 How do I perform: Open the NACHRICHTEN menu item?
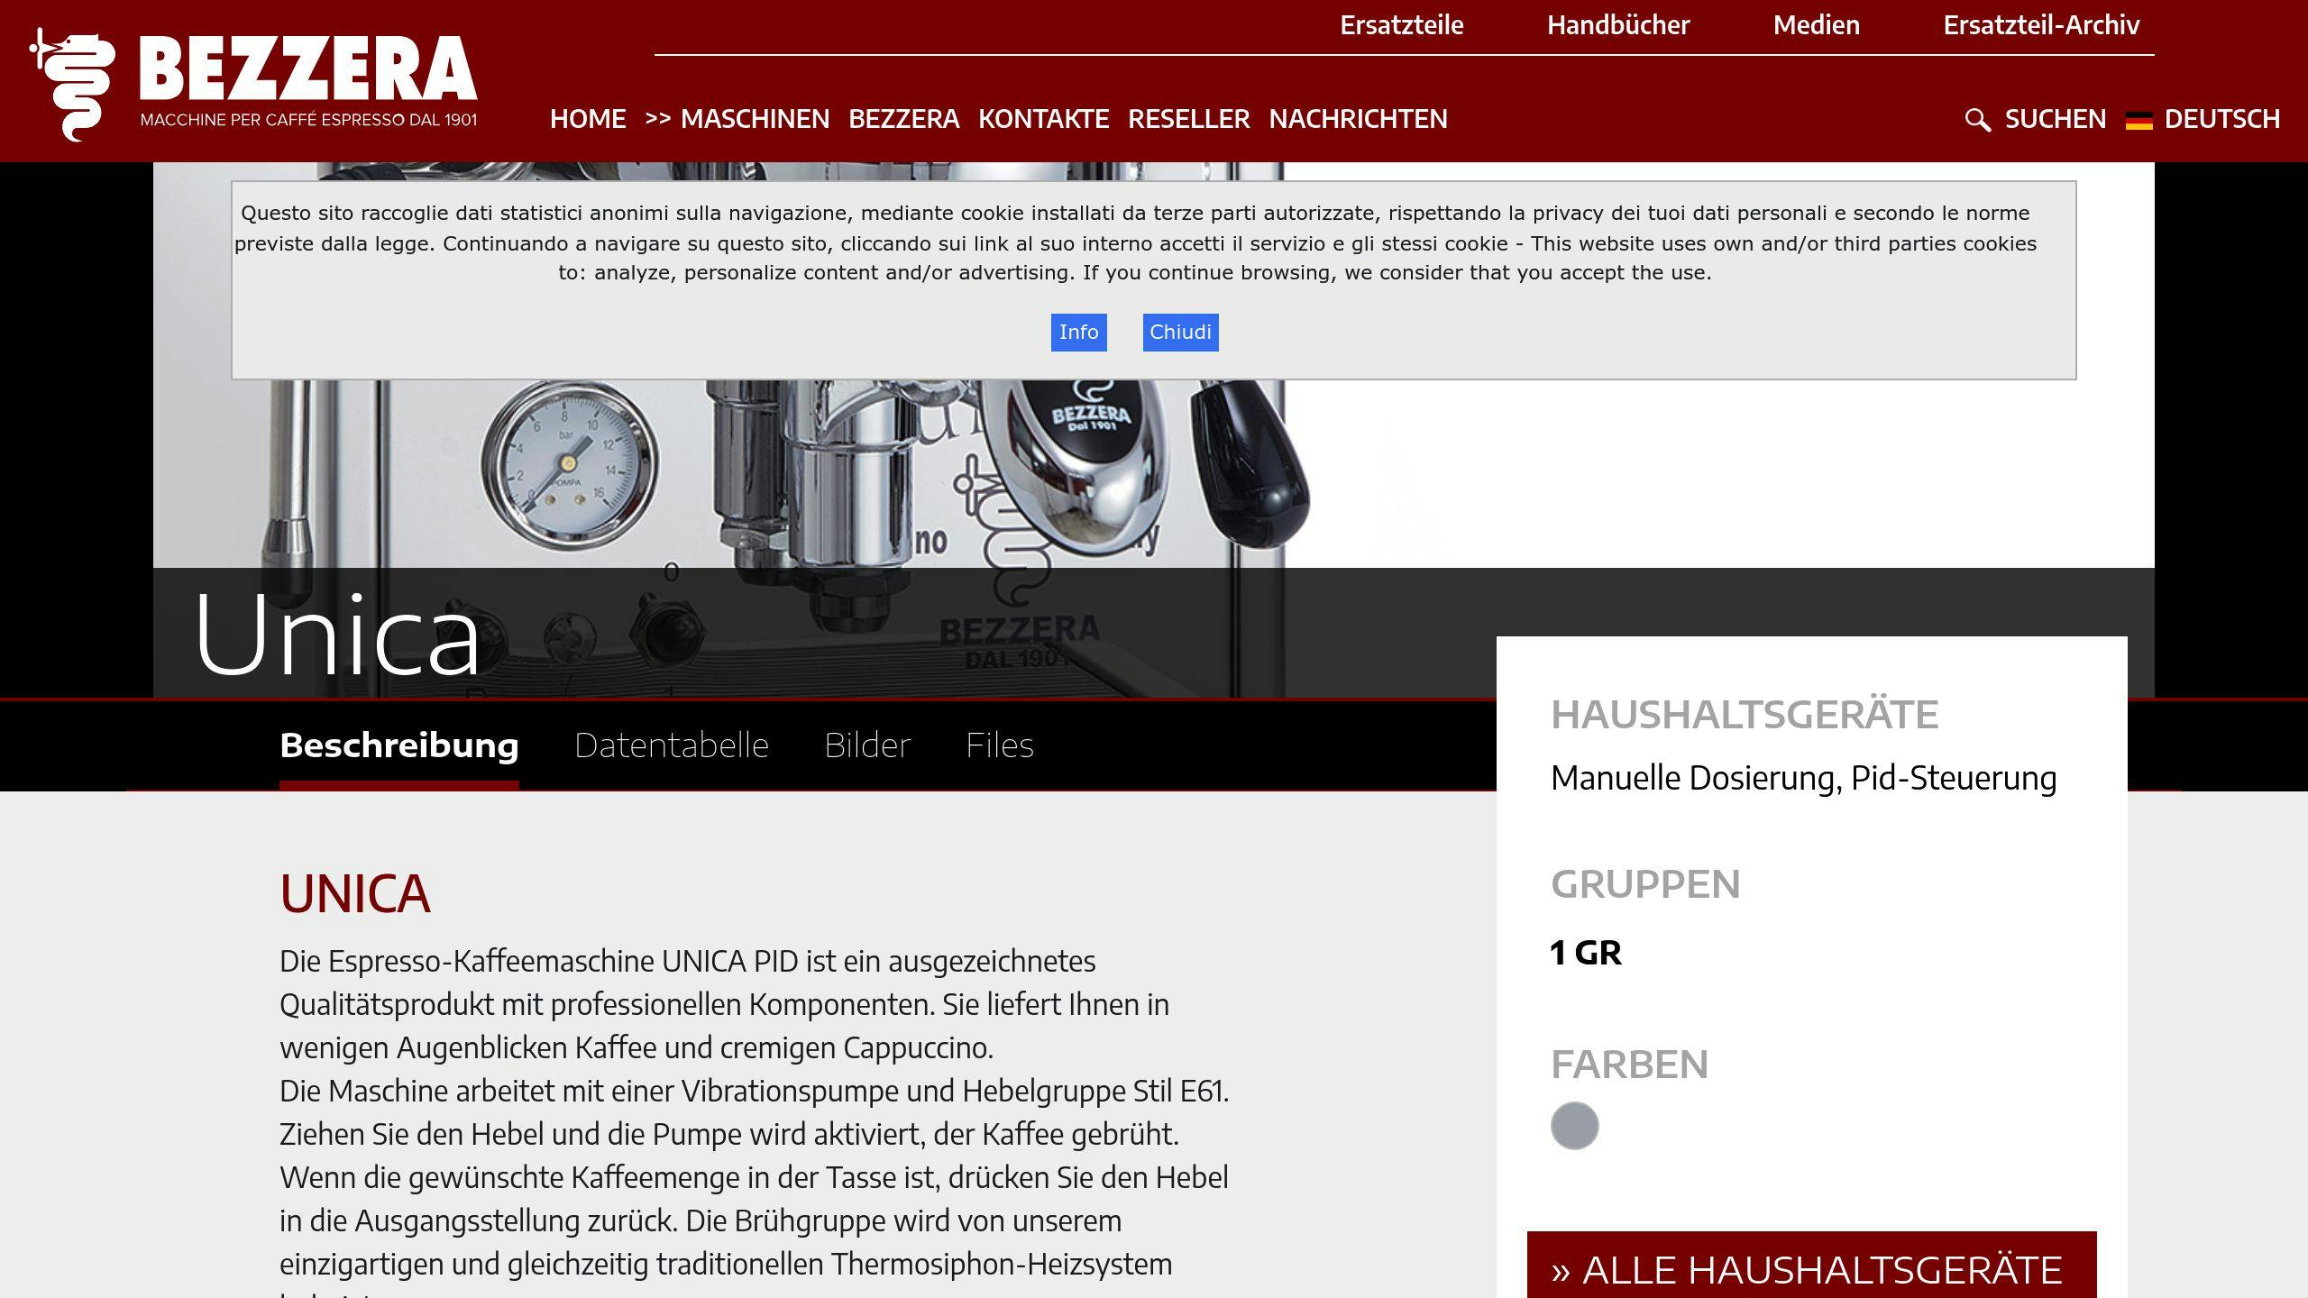tap(1358, 119)
